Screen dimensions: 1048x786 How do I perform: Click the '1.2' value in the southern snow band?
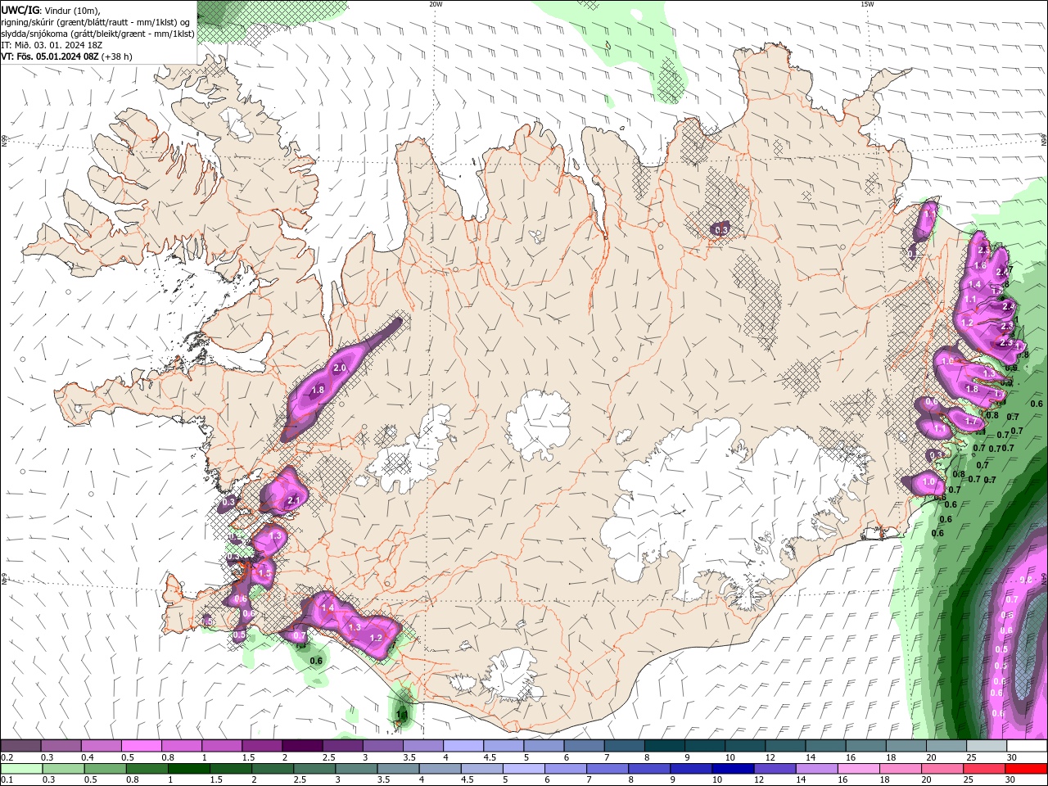(x=377, y=638)
